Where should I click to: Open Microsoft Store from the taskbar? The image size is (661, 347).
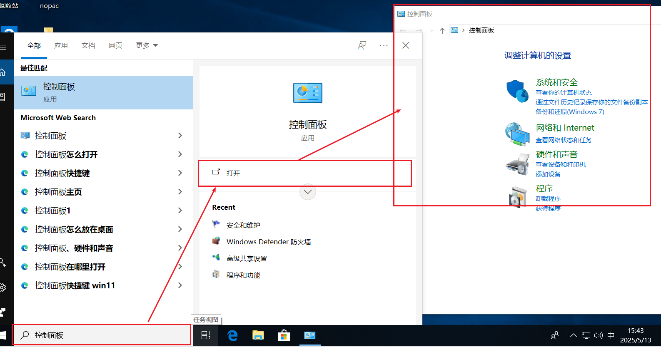(284, 335)
